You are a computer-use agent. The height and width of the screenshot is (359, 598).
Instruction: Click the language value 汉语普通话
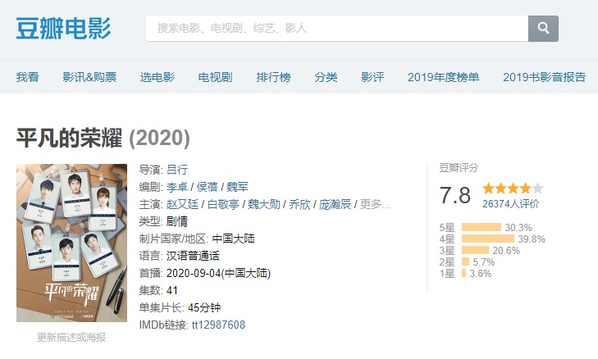coord(193,256)
